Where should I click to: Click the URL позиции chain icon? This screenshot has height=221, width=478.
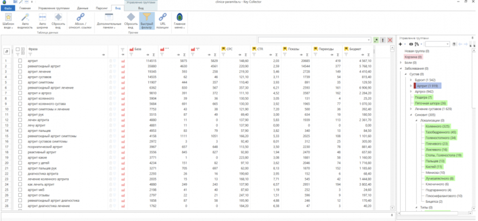(162, 18)
